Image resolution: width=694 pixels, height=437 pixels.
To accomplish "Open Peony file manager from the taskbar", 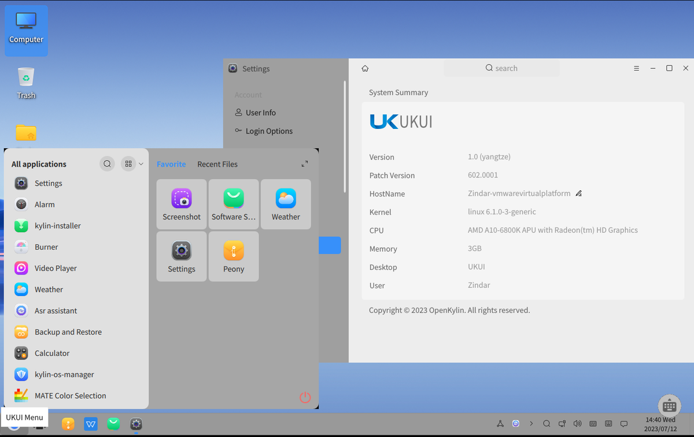I will (x=68, y=424).
